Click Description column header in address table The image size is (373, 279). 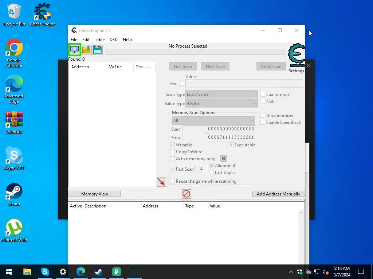pos(112,206)
